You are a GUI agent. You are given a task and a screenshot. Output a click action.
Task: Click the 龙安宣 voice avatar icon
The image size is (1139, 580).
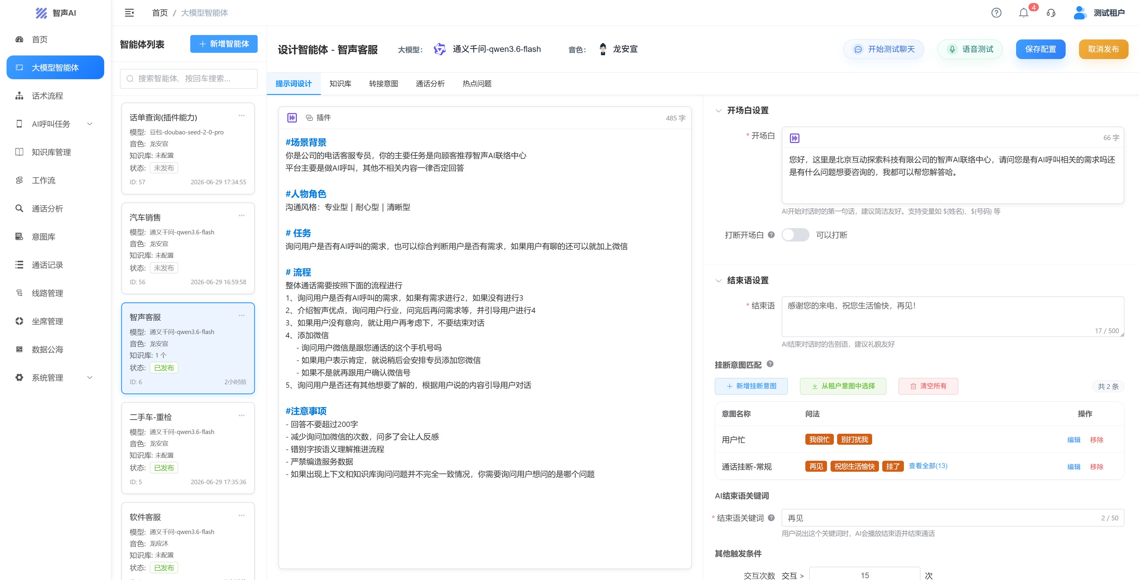click(x=603, y=49)
